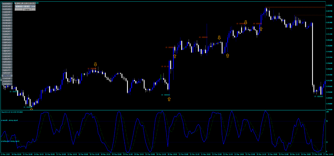Load the USDCAD symbol
The image size is (334, 156).
[x=7, y=53]
